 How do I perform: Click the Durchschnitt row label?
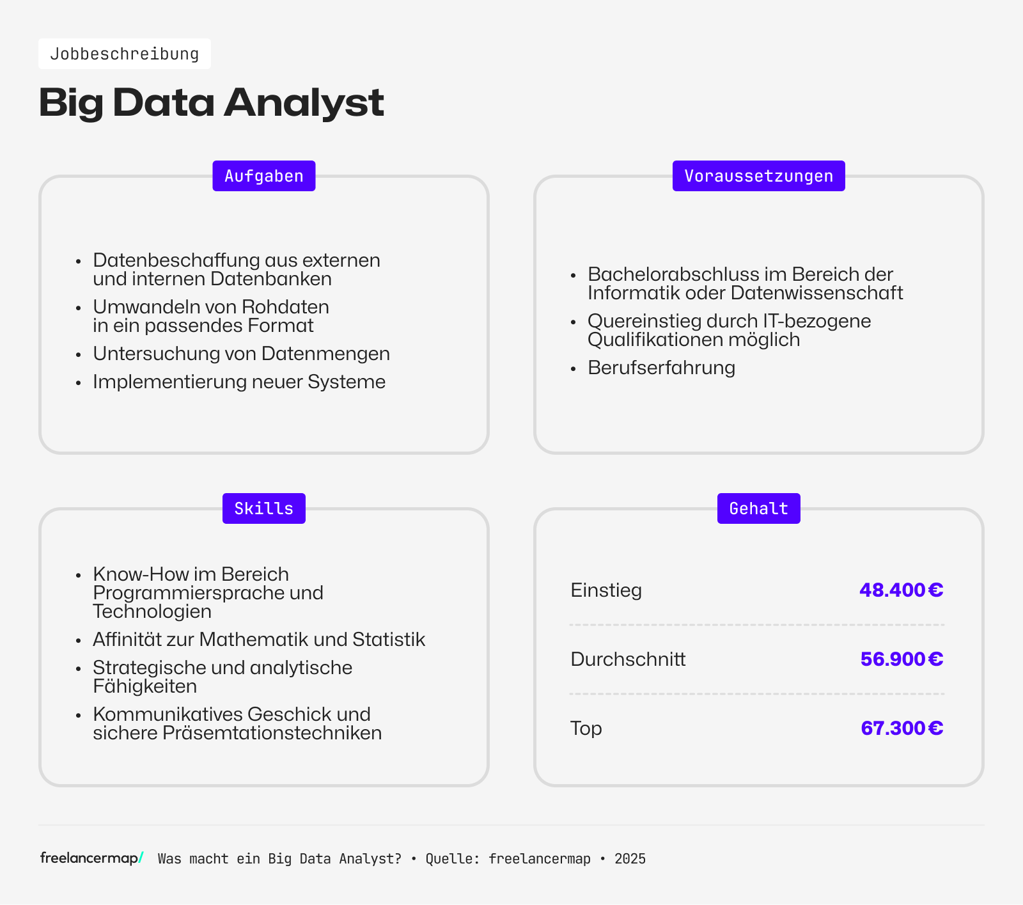[x=628, y=659]
